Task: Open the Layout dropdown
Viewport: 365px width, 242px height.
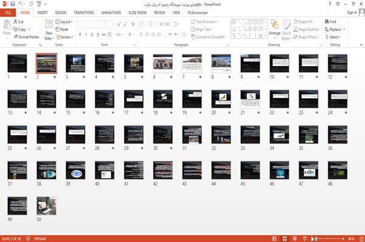Action: coord(64,22)
